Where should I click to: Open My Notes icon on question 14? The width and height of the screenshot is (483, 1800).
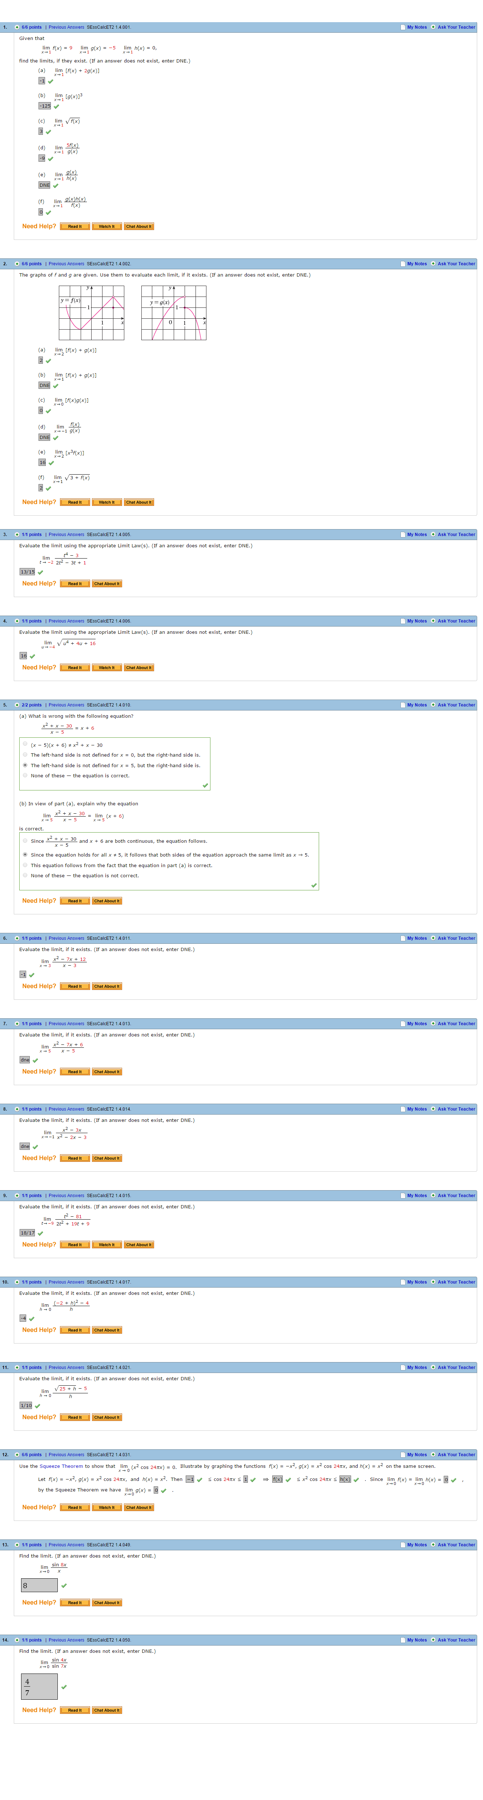point(403,1640)
